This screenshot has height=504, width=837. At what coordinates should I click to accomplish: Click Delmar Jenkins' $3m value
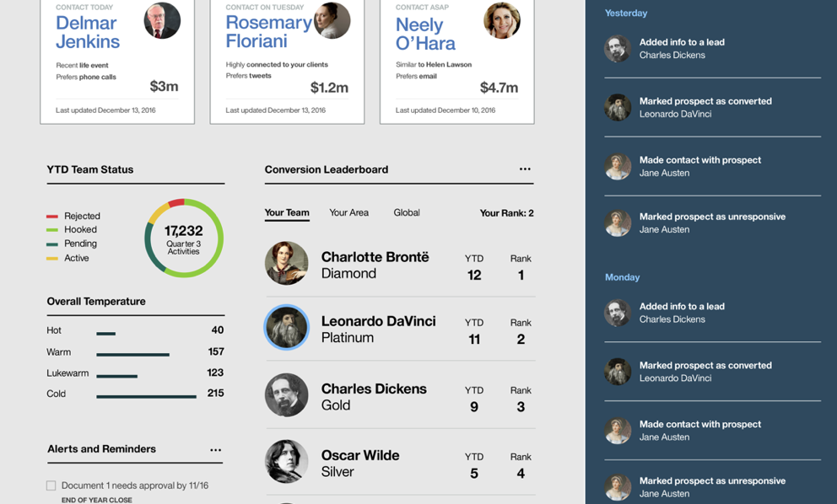pos(164,87)
